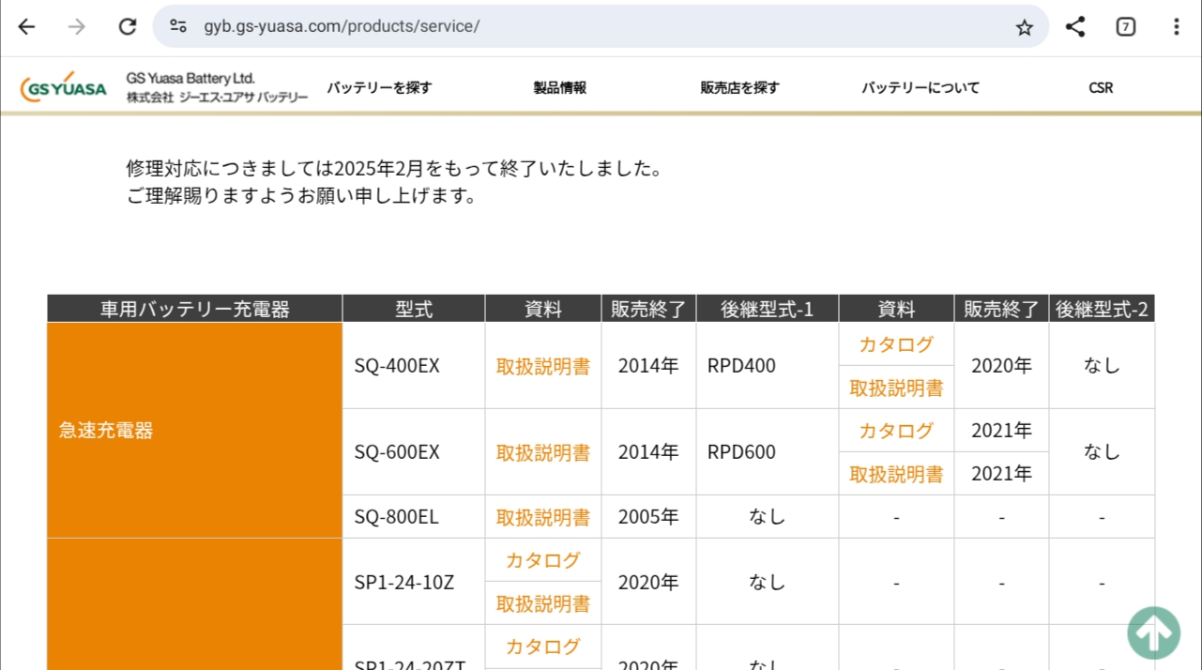
Task: Open the バッテリーについて menu
Action: (x=921, y=87)
